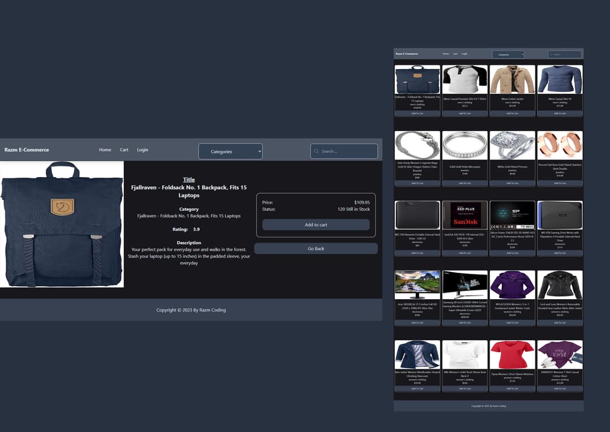
Task: Open the Acer monitor thumbnail
Action: (417, 285)
